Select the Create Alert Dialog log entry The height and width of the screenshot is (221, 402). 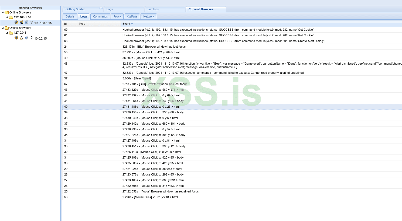[232, 41]
